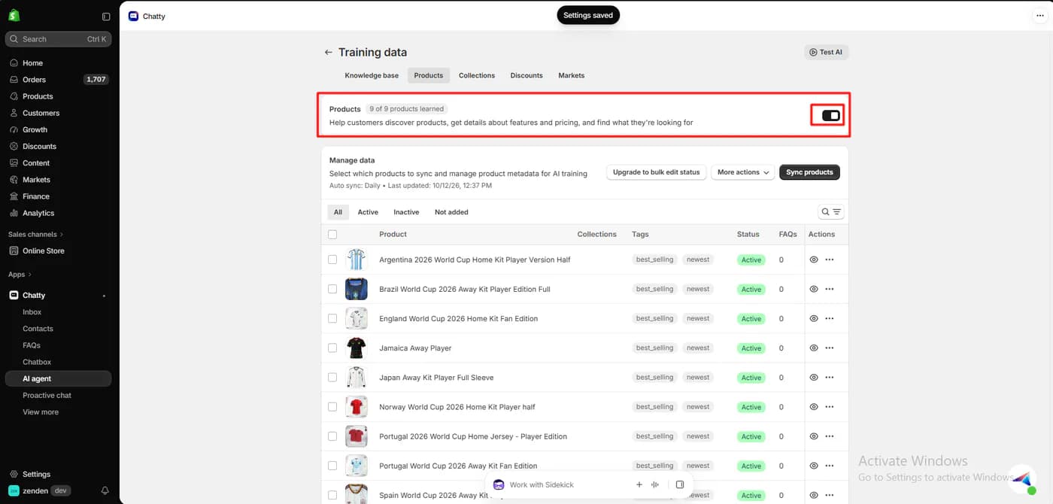Open the three-dot menu at top right

click(1040, 16)
